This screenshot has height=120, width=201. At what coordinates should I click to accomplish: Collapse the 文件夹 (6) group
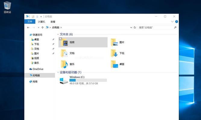tap(58, 34)
